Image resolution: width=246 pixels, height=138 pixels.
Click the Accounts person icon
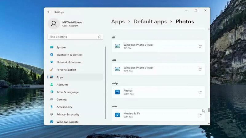[52, 85]
